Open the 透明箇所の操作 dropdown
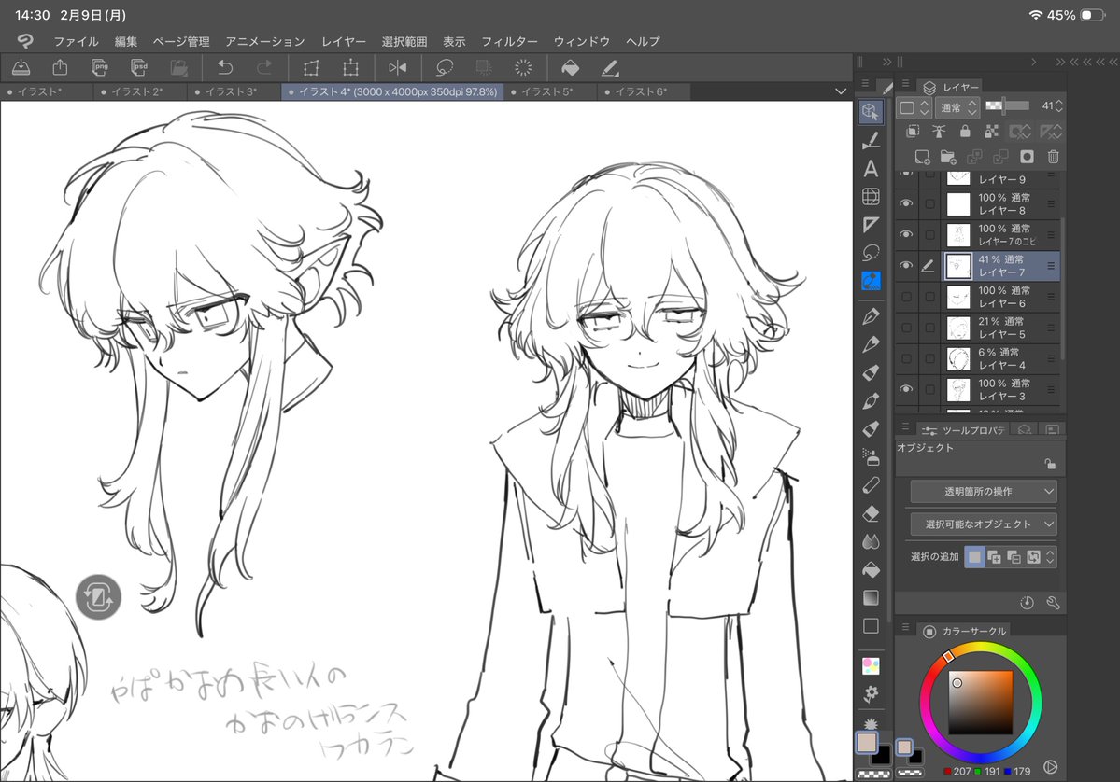This screenshot has height=782, width=1120. (984, 491)
